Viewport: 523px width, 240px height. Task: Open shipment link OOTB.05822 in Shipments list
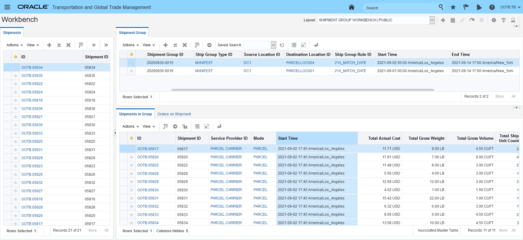tap(32, 84)
